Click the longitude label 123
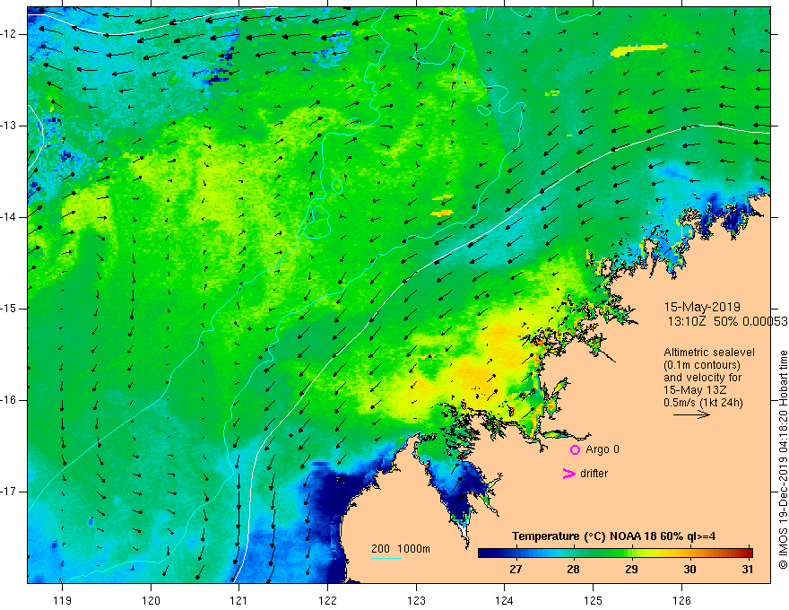The width and height of the screenshot is (789, 610). pos(416,600)
